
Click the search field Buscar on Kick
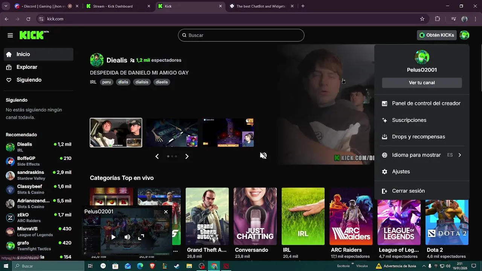click(241, 35)
